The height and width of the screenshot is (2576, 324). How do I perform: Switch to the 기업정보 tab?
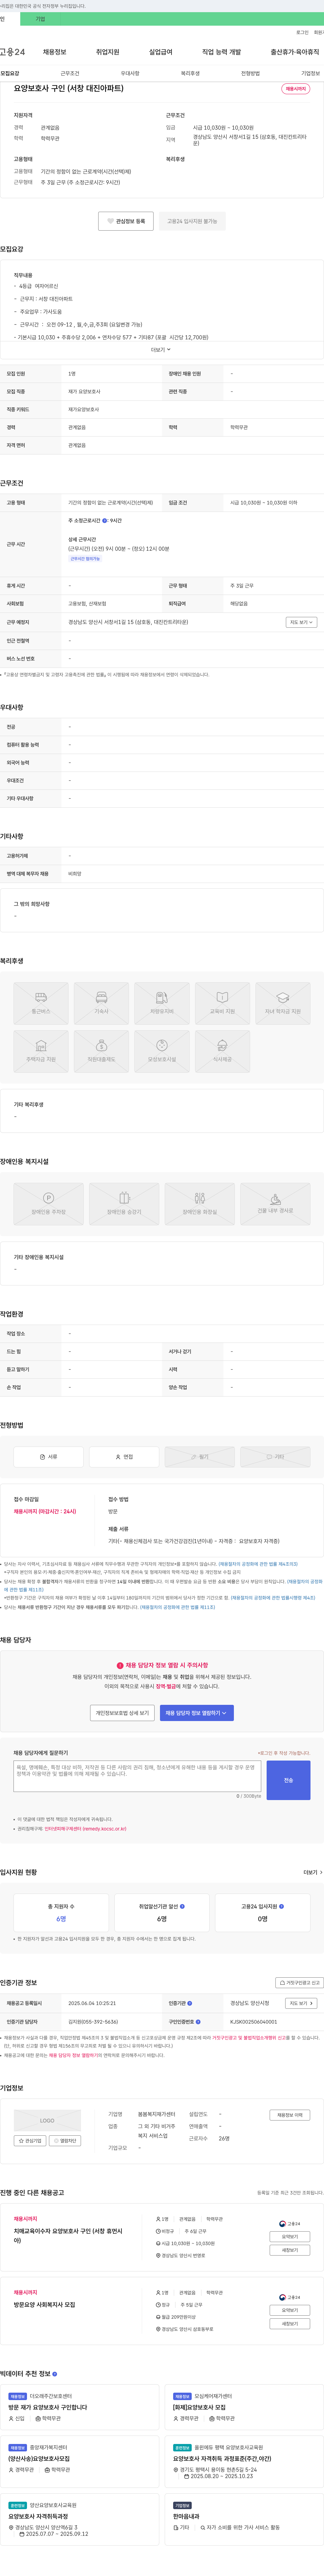[310, 73]
